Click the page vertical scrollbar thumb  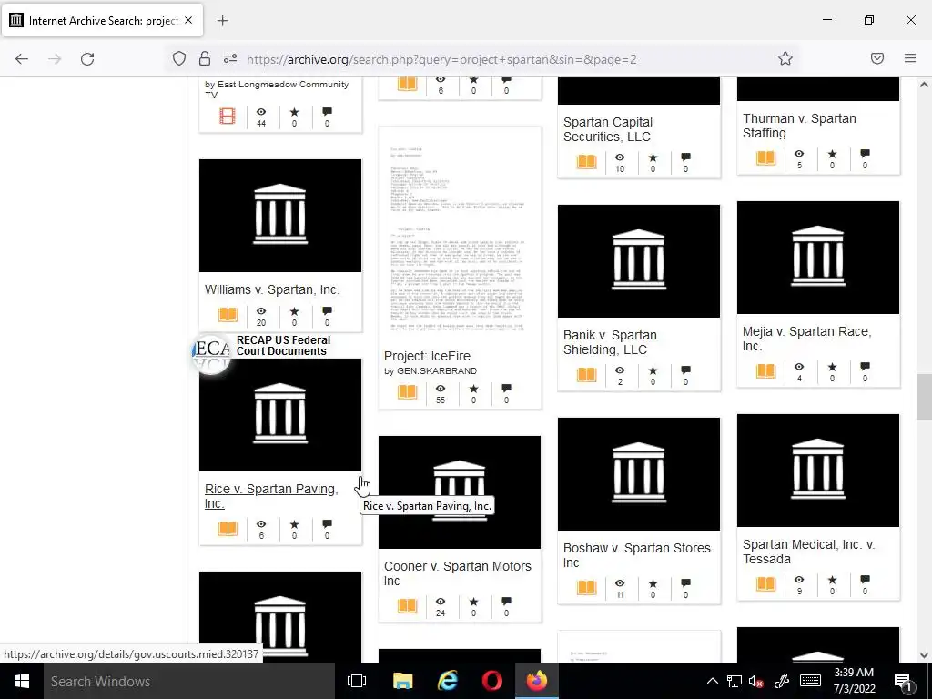[924, 397]
